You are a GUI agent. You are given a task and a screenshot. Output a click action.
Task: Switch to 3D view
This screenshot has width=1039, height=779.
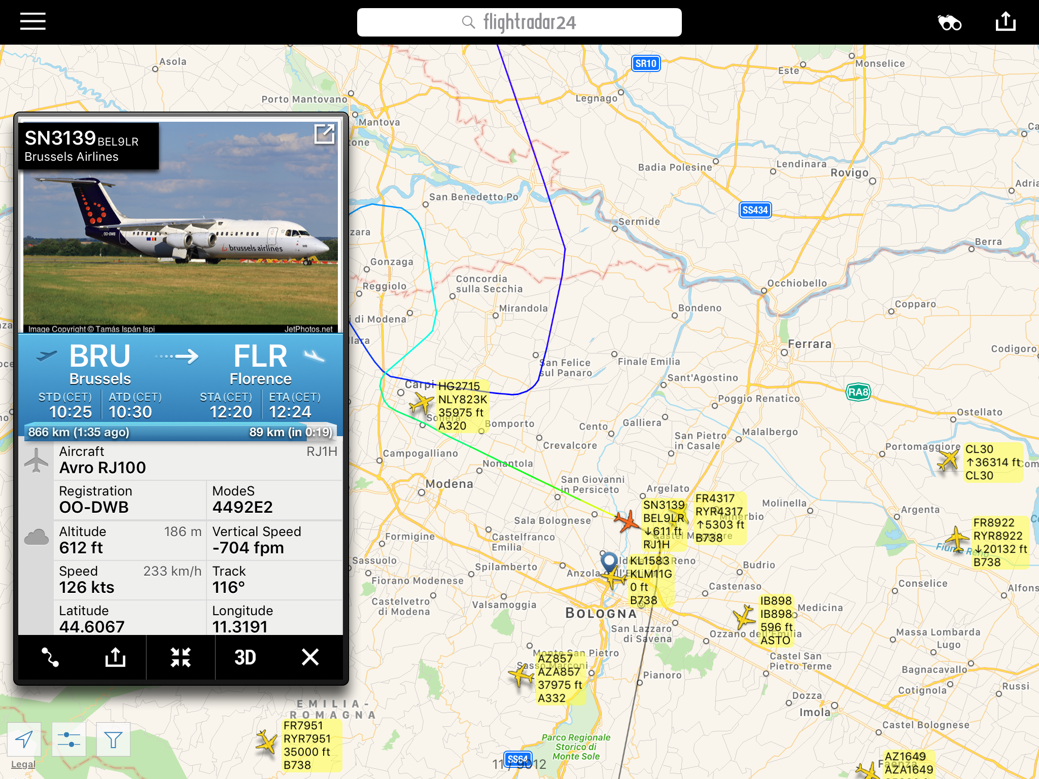pyautogui.click(x=245, y=657)
